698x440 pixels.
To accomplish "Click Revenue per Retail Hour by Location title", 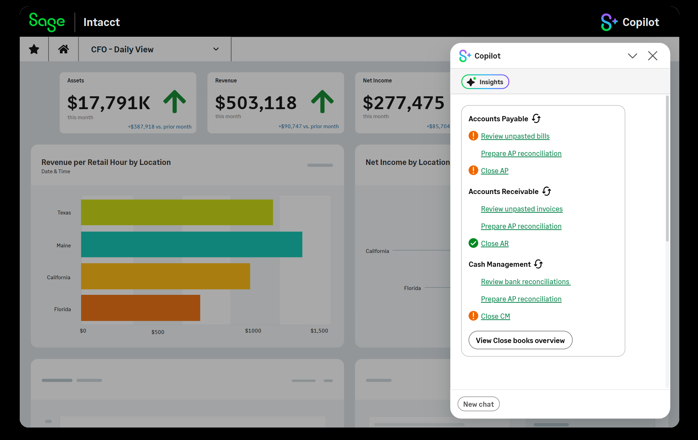I will pyautogui.click(x=106, y=162).
